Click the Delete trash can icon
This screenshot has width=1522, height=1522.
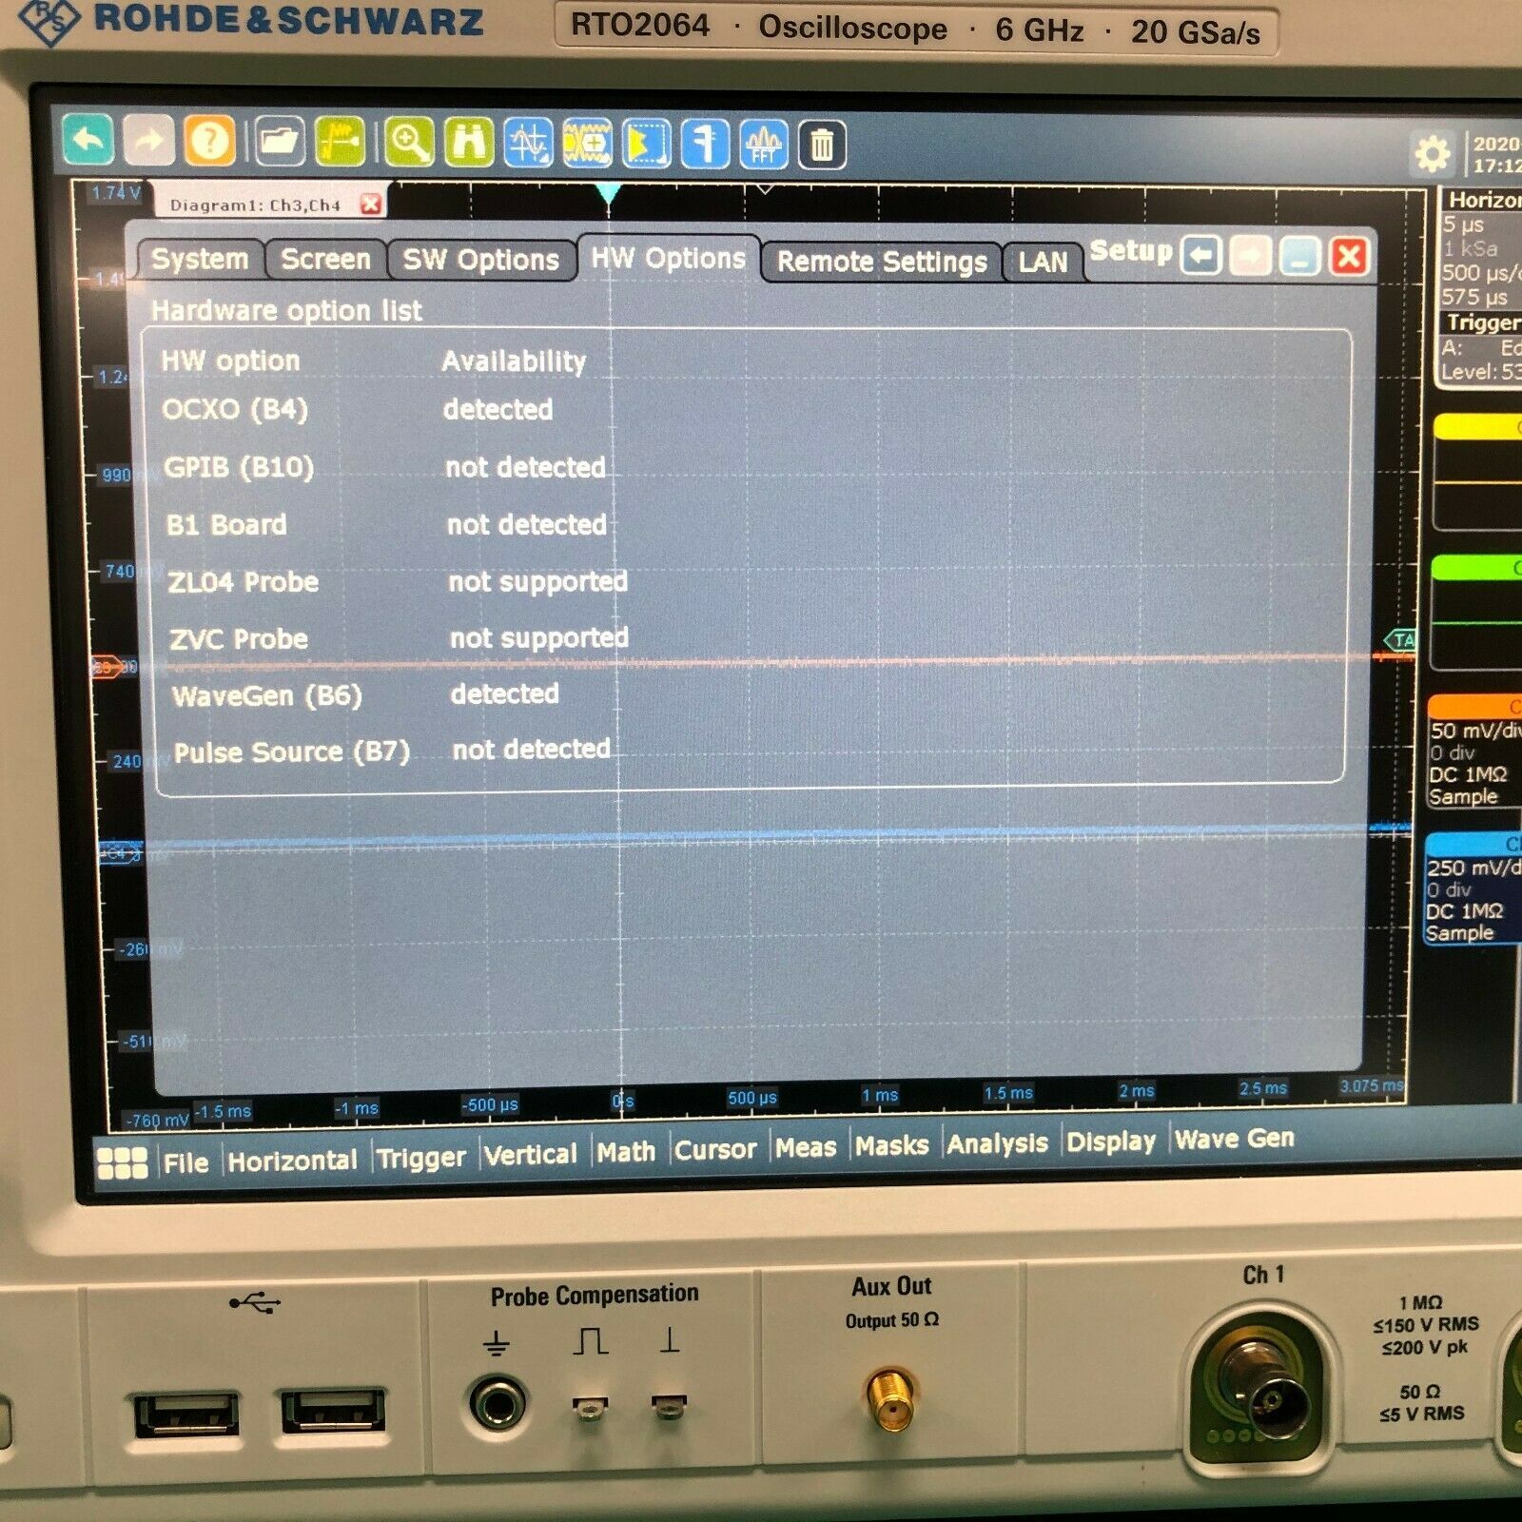tap(822, 146)
